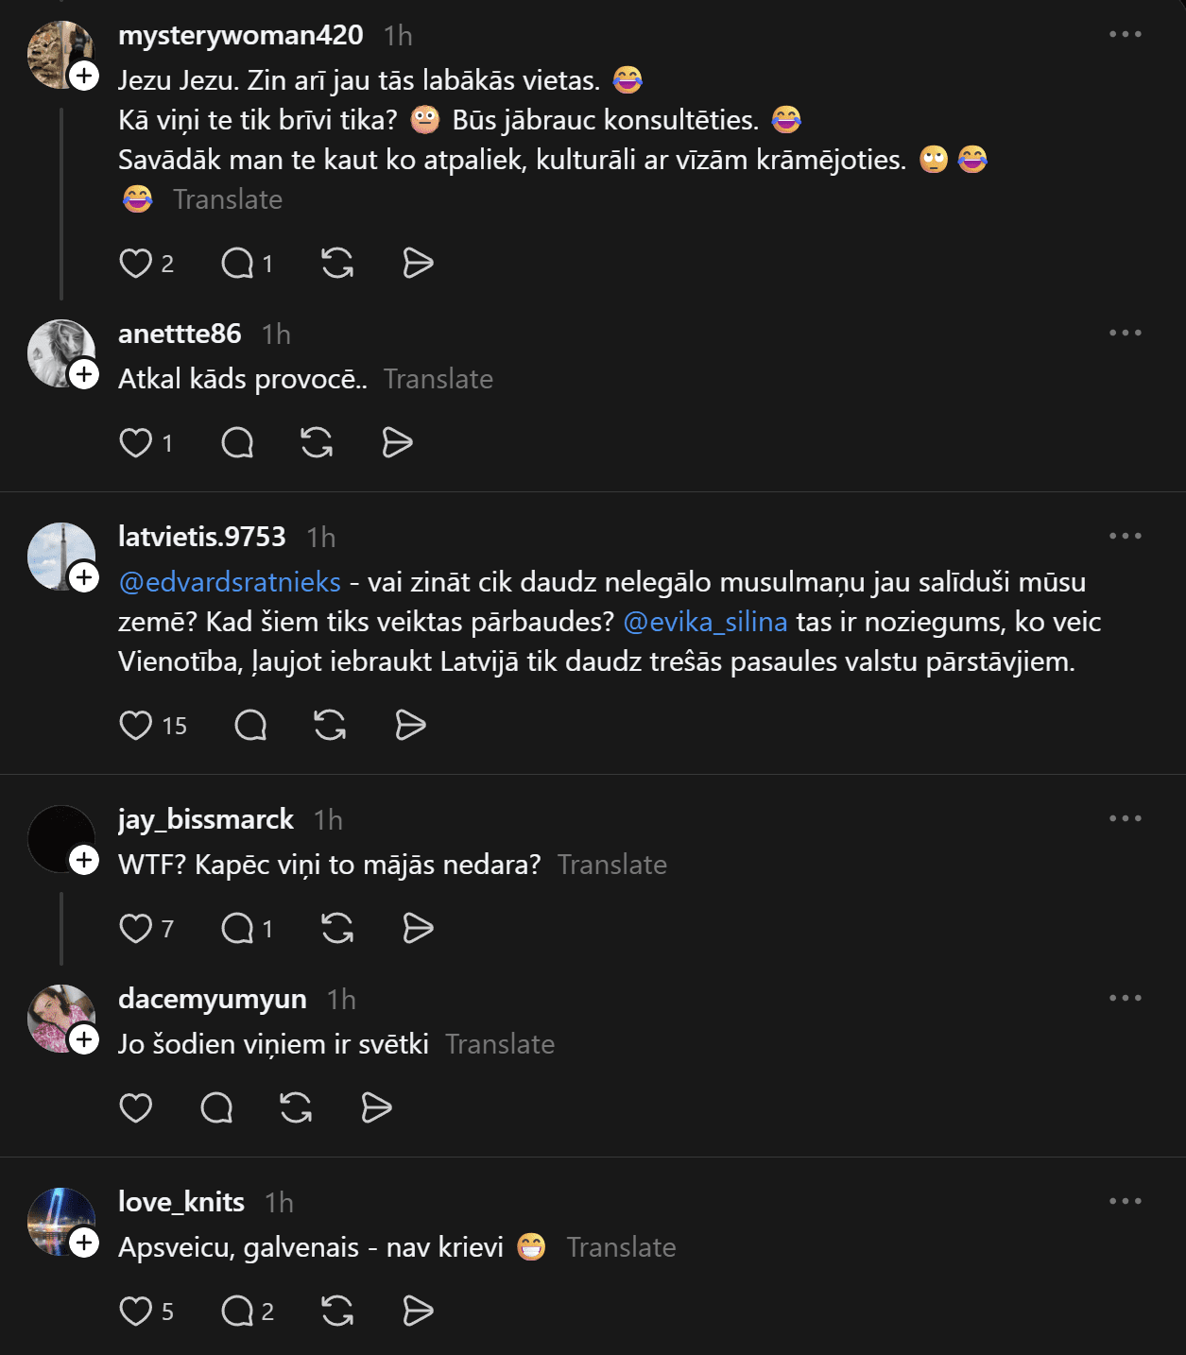
Task: Translate jay_bissmarck's comment
Action: [612, 865]
